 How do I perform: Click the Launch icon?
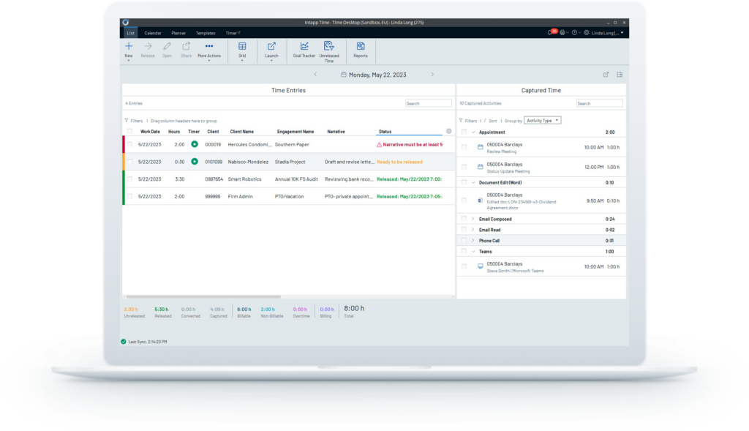pos(271,46)
